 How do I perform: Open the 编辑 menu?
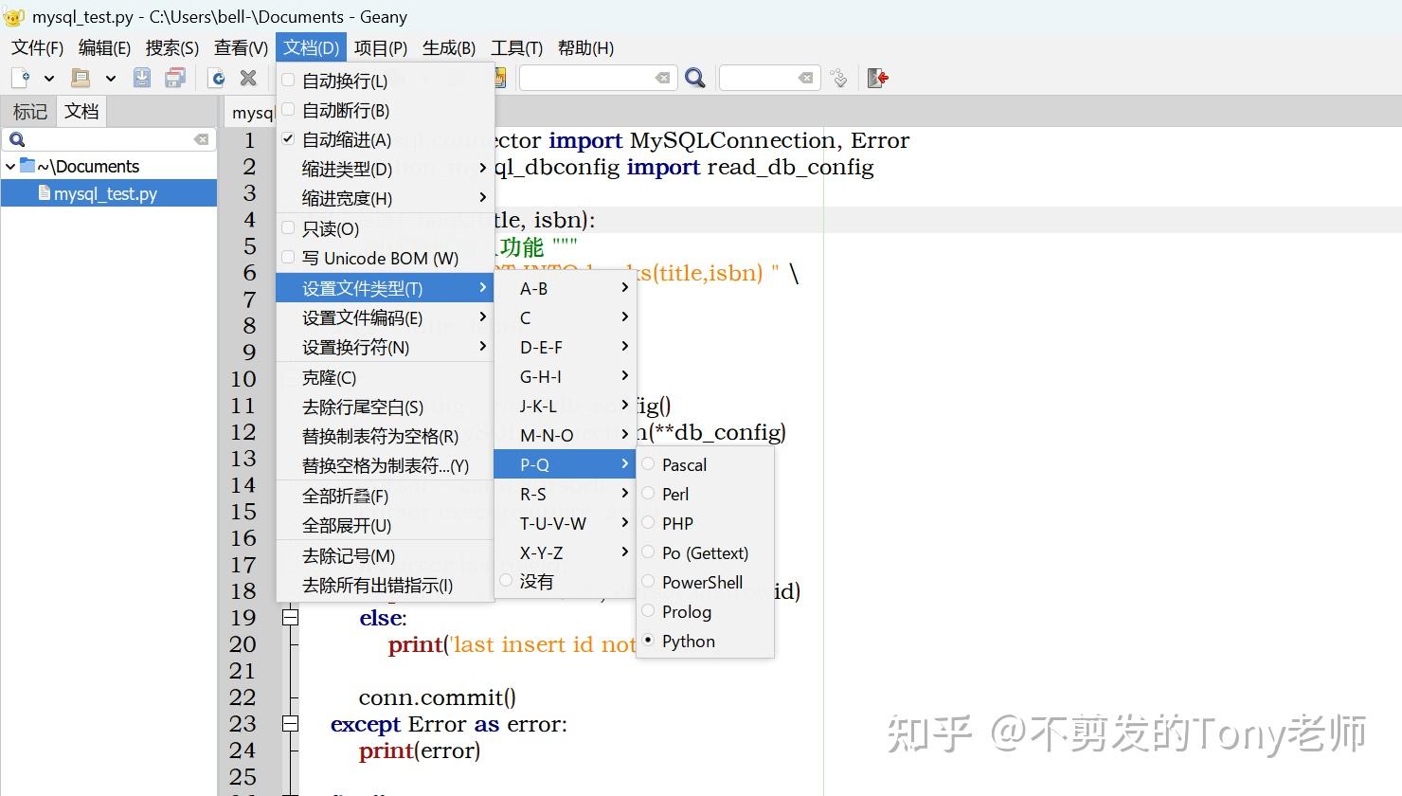(104, 48)
